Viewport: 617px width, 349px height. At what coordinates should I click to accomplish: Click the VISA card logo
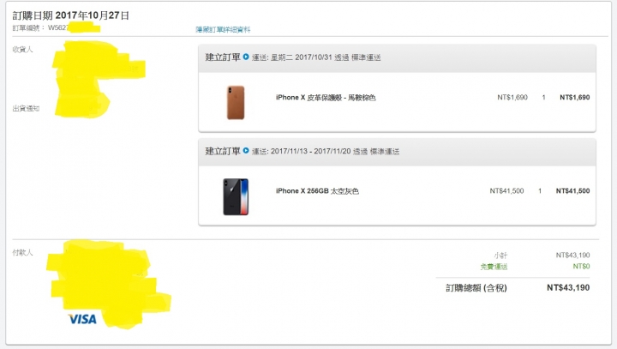tap(82, 319)
